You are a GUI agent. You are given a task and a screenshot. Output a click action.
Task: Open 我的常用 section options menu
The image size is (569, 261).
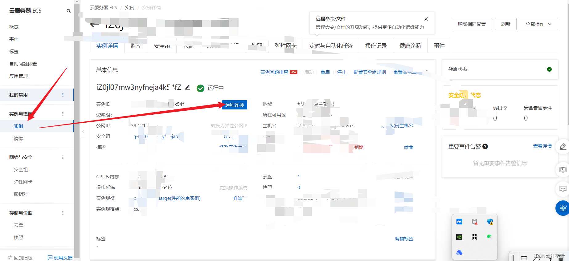click(x=63, y=95)
